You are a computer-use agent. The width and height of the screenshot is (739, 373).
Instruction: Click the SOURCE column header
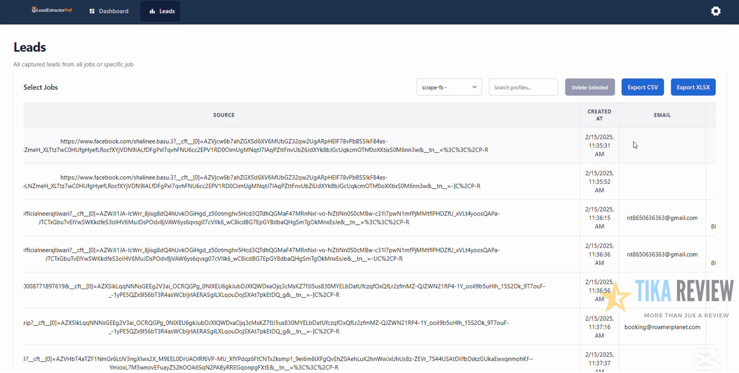224,115
